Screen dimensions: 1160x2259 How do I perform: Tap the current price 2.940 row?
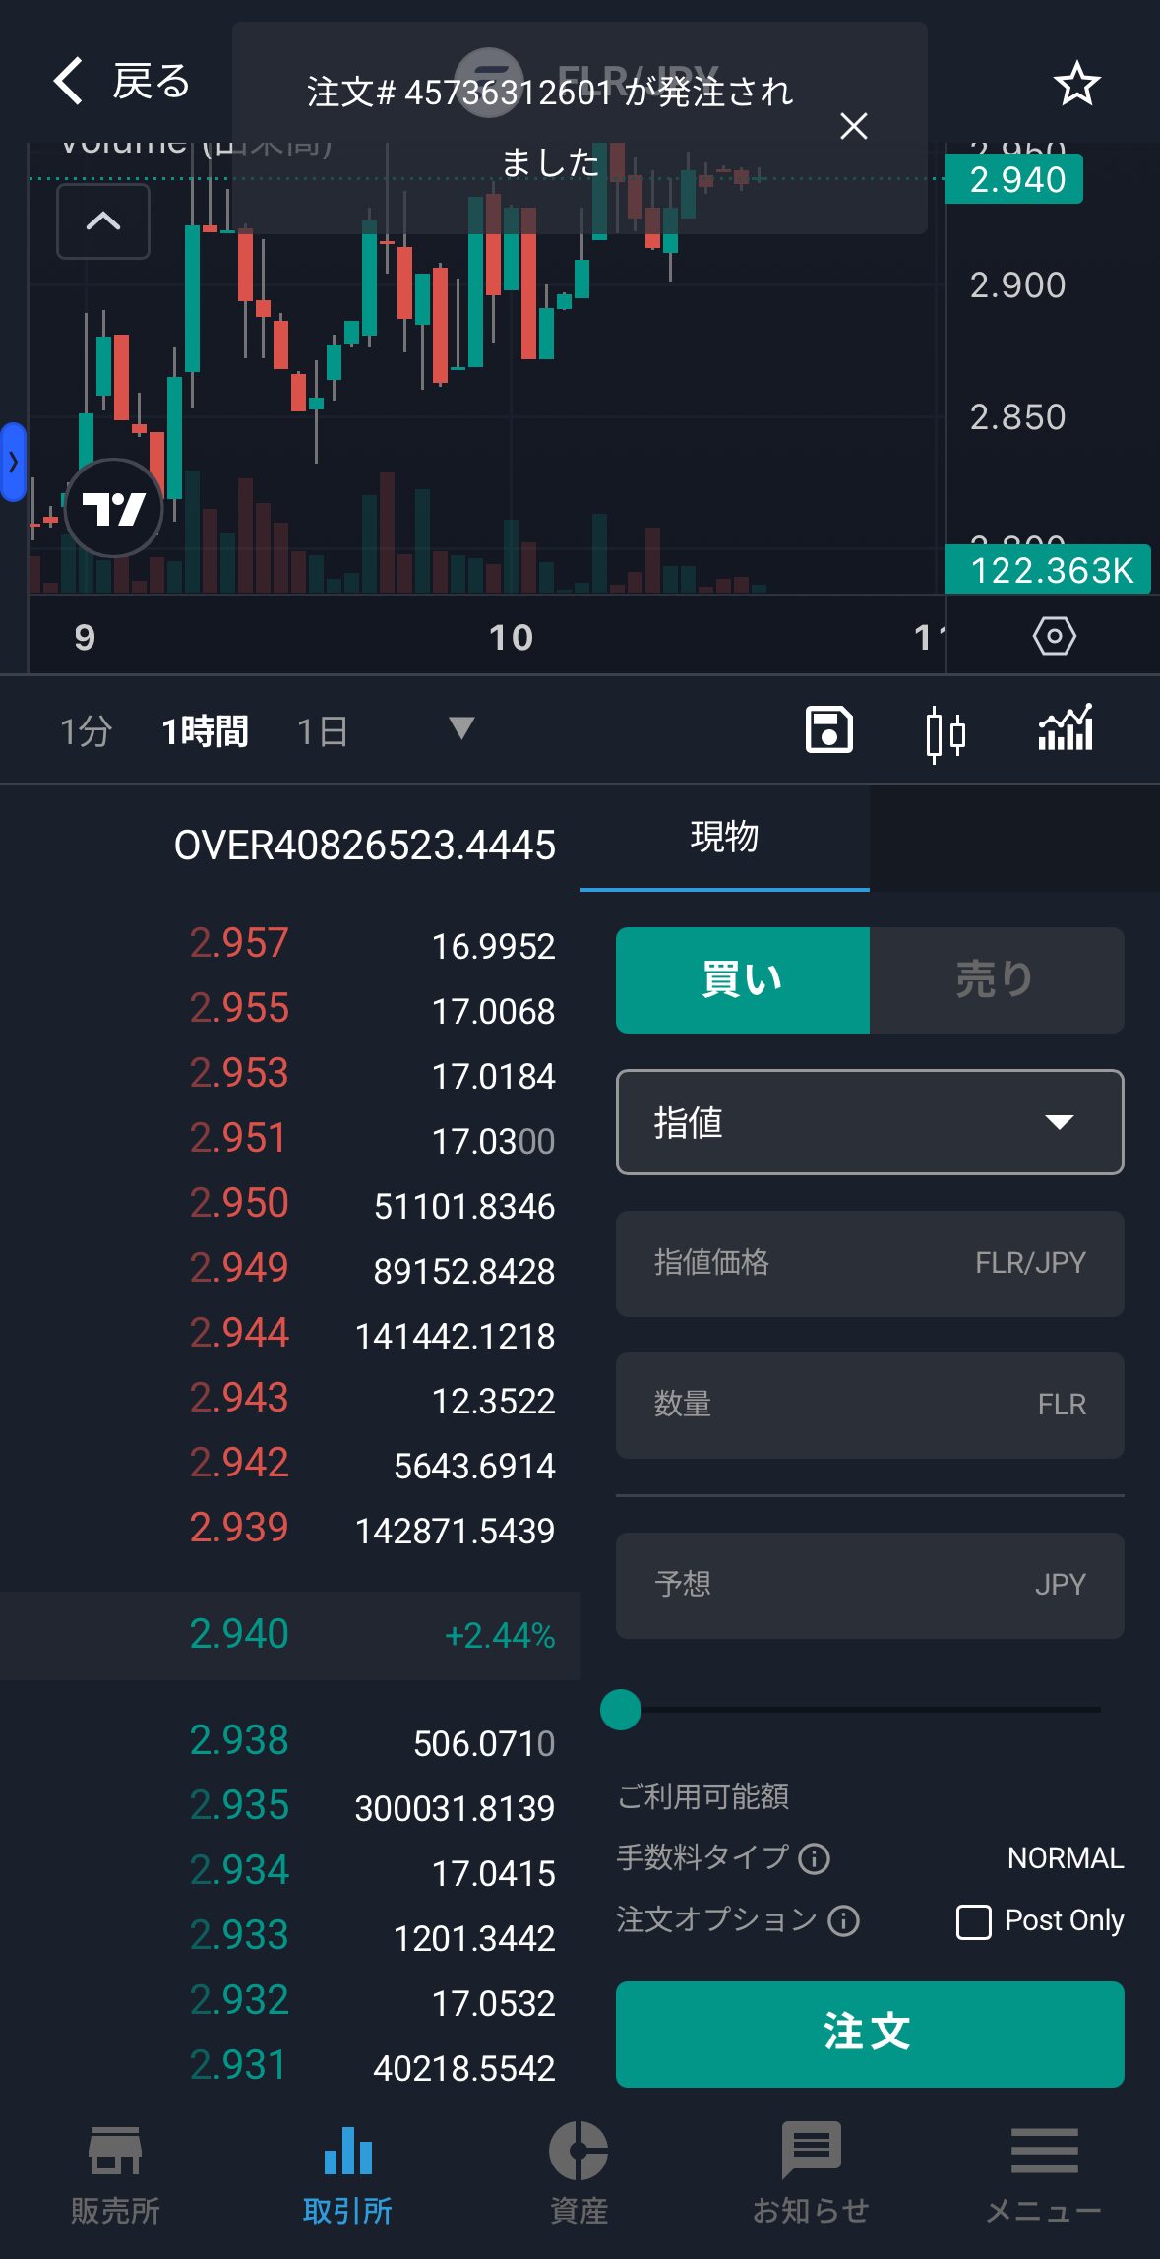(x=290, y=1635)
